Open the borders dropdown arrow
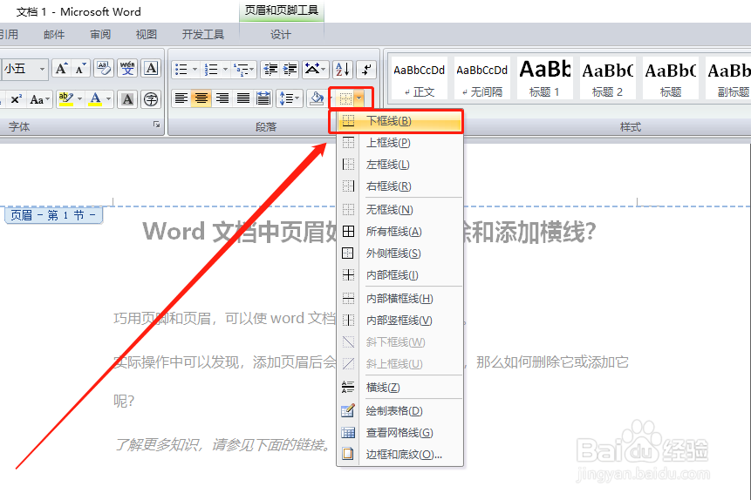 (x=359, y=98)
